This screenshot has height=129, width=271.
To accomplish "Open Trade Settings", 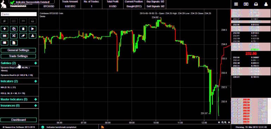I will (18, 56).
